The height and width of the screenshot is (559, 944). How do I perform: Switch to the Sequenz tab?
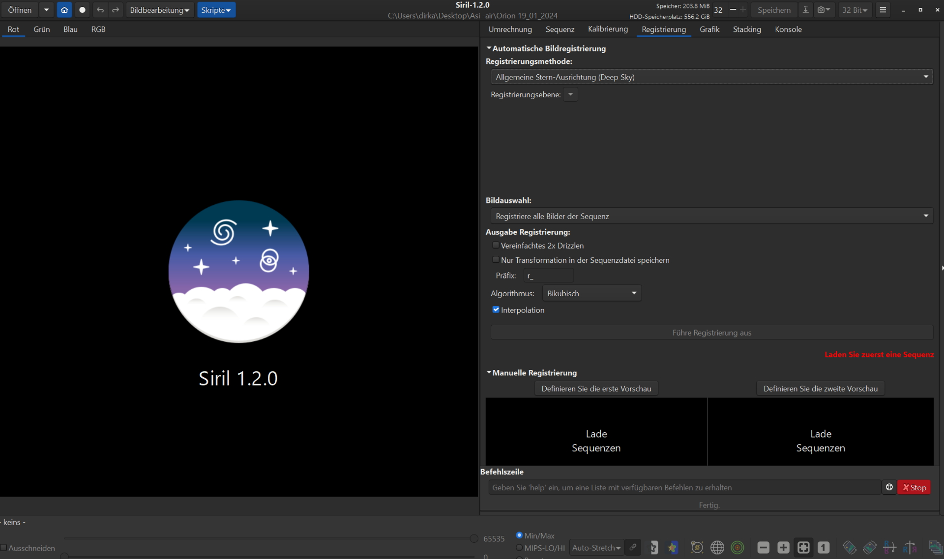coord(560,29)
